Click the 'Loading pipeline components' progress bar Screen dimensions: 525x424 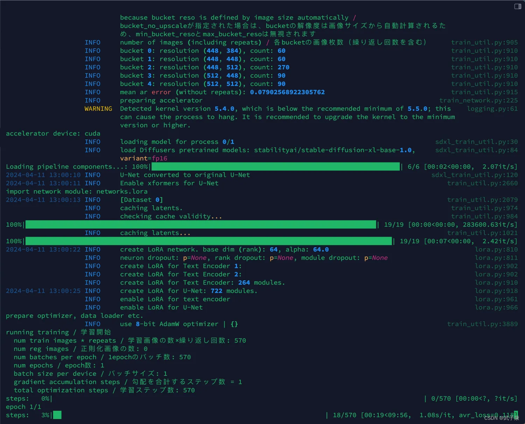point(275,166)
